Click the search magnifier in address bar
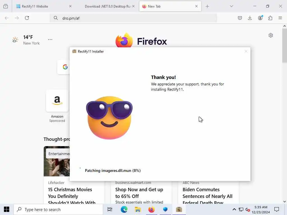Image resolution: width=287 pixels, height=215 pixels. (x=56, y=18)
